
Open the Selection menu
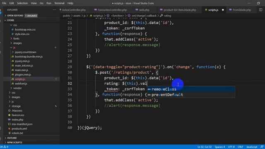[22, 3]
